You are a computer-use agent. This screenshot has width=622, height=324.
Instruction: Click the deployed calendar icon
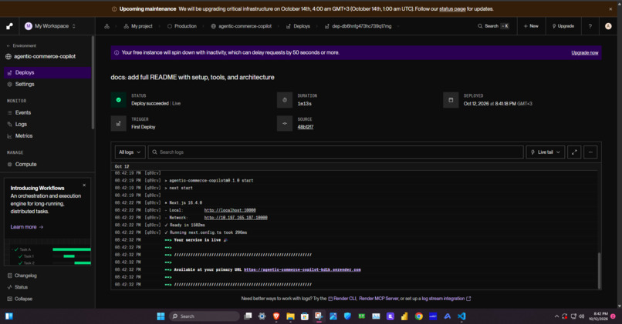click(x=451, y=100)
